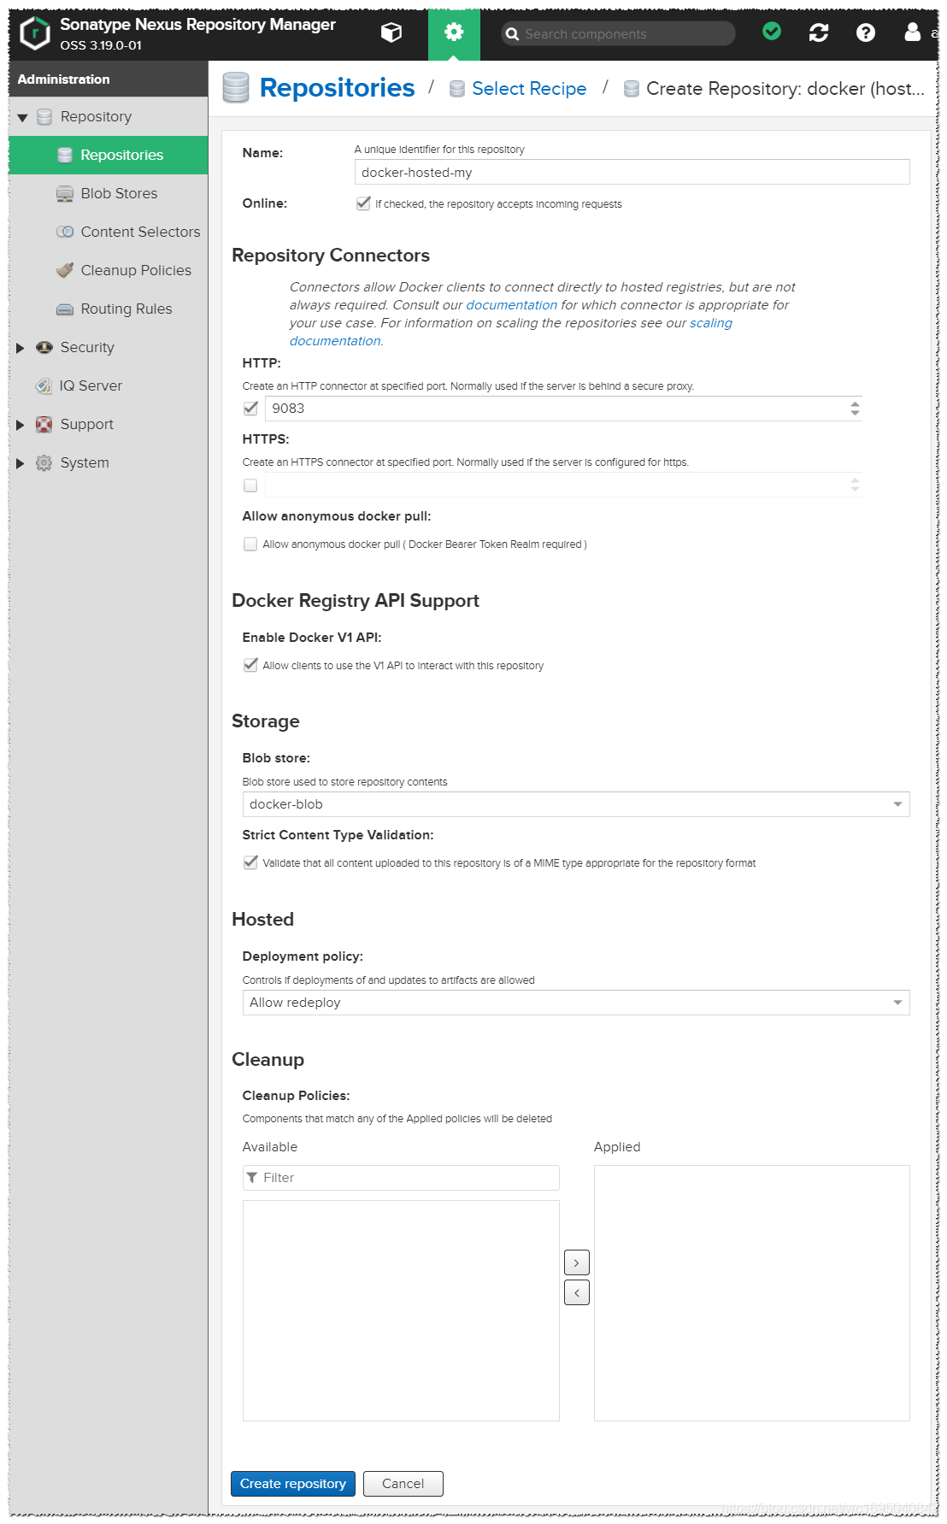Increase the HTTP port with stepper

point(855,403)
